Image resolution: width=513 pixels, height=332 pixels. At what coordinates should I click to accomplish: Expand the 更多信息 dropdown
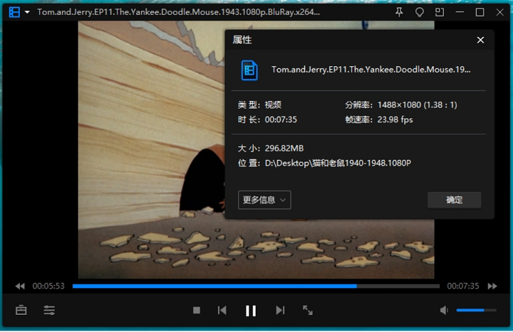(265, 199)
